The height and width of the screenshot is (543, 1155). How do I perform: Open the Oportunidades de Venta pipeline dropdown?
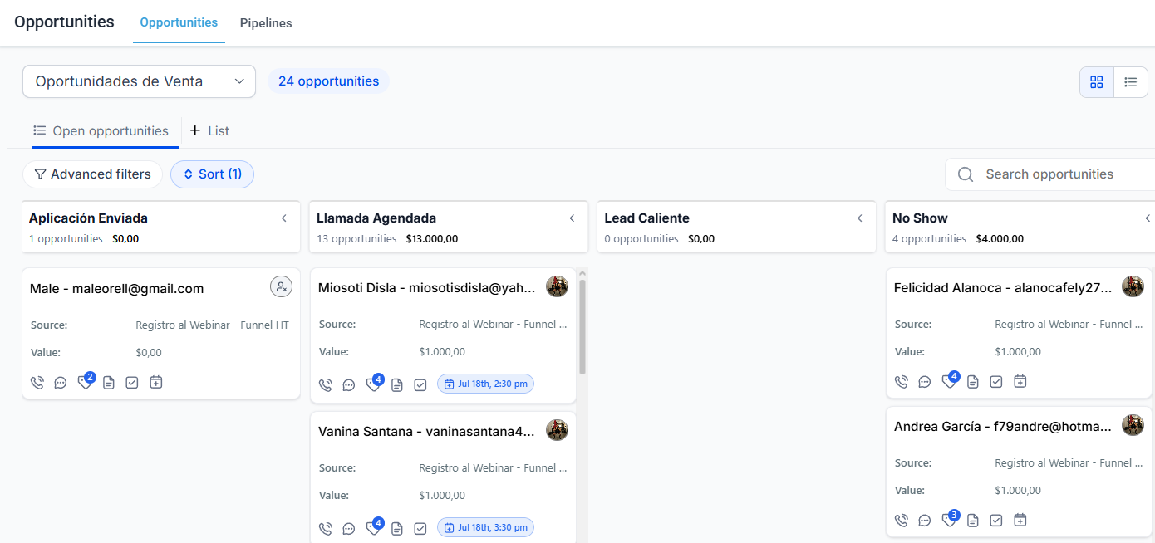pyautogui.click(x=139, y=81)
